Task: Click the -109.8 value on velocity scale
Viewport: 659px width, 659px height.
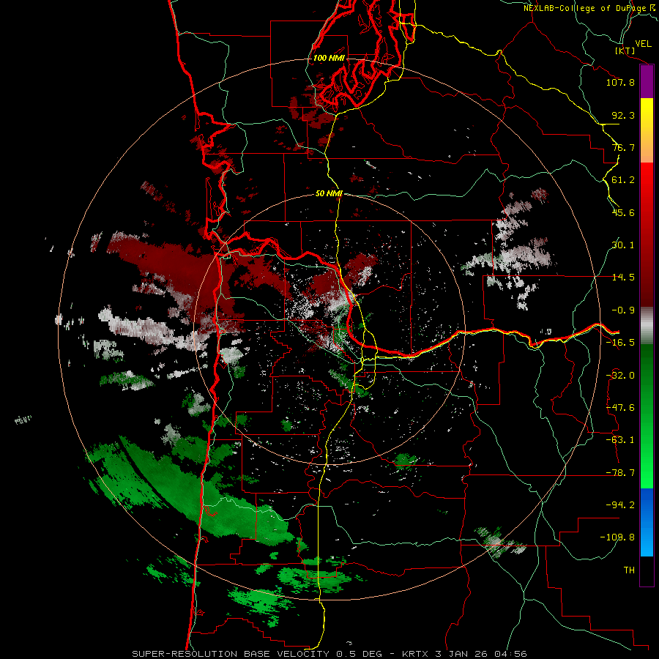Action: tap(617, 537)
